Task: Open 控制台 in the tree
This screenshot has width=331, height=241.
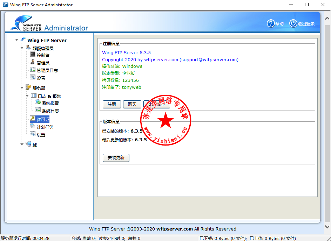Action: (x=43, y=55)
